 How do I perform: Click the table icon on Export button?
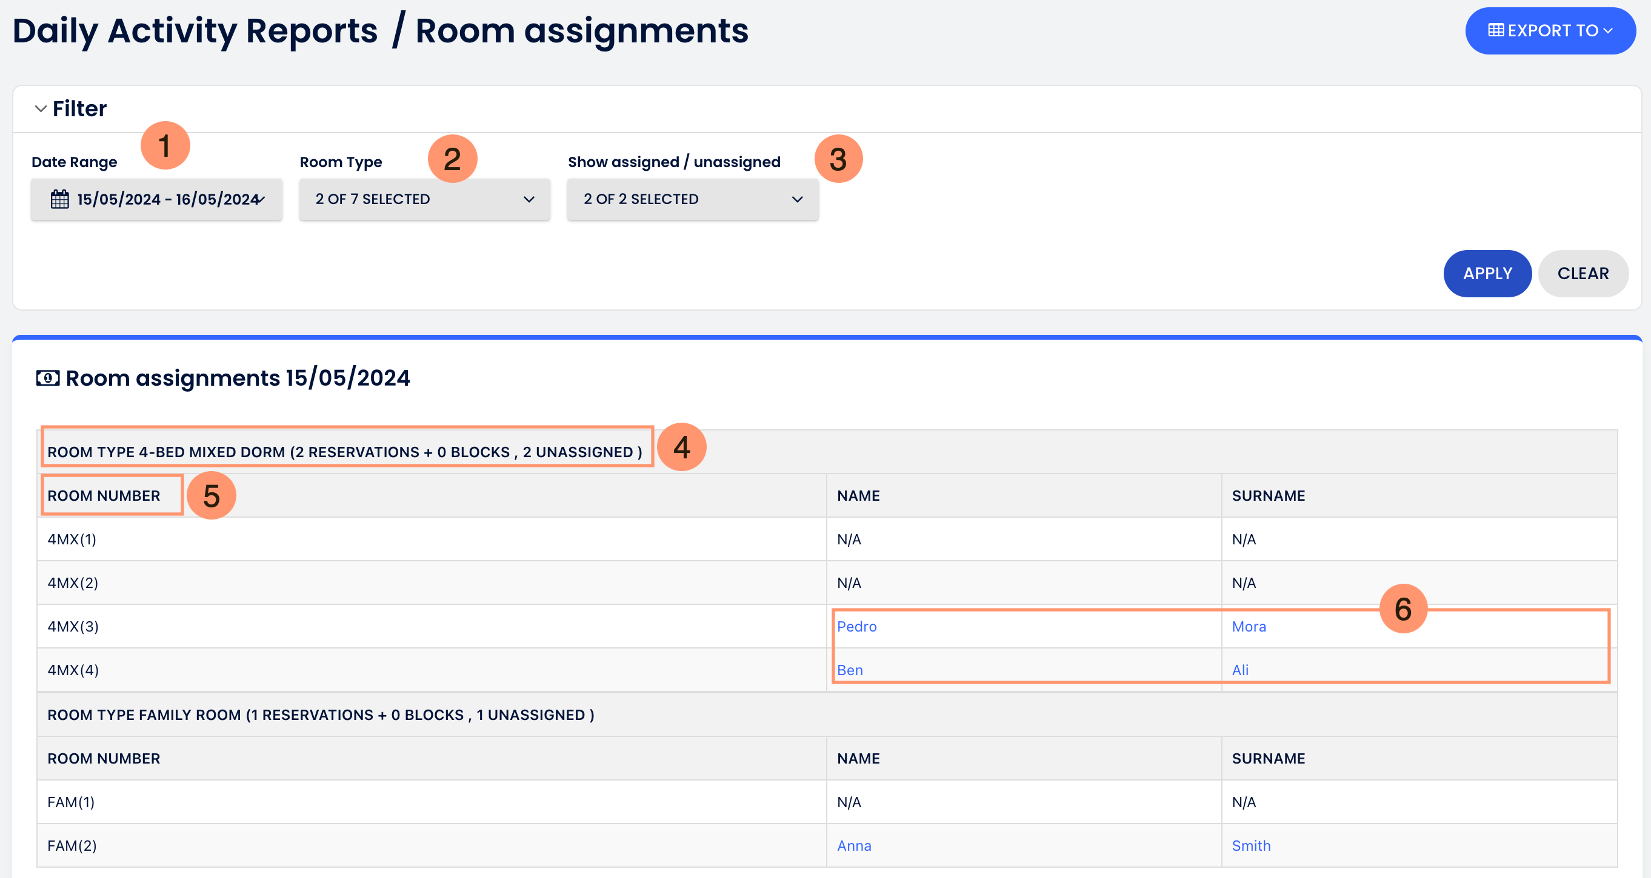click(1495, 31)
